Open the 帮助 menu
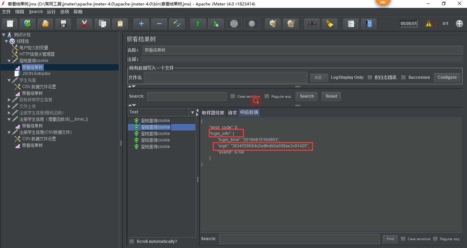This screenshot has width=467, height=248. [x=78, y=12]
